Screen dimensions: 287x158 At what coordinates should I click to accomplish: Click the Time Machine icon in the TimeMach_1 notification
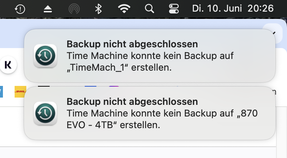[45, 56]
